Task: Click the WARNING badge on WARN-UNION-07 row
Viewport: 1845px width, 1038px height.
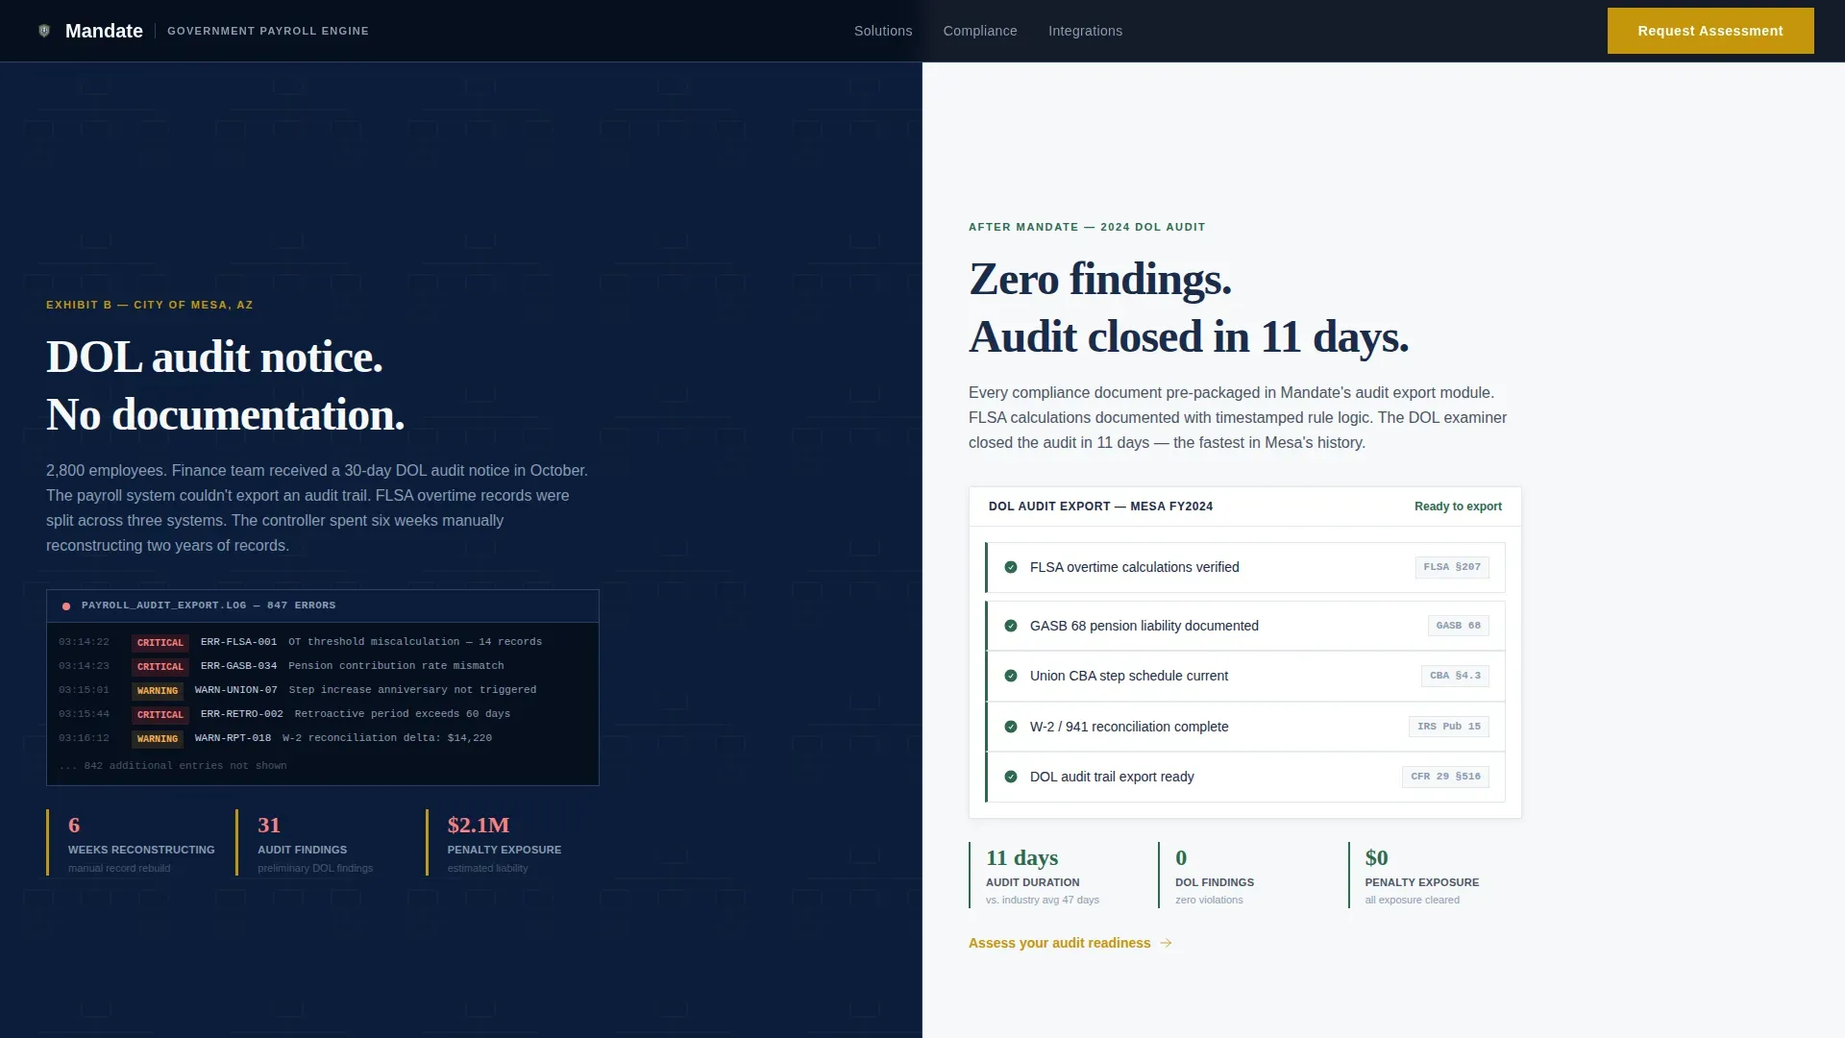Action: point(157,691)
